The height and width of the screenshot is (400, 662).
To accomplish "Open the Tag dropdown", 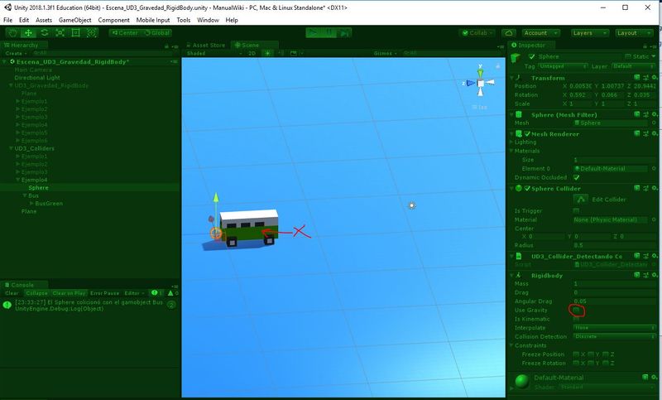I will tap(563, 66).
